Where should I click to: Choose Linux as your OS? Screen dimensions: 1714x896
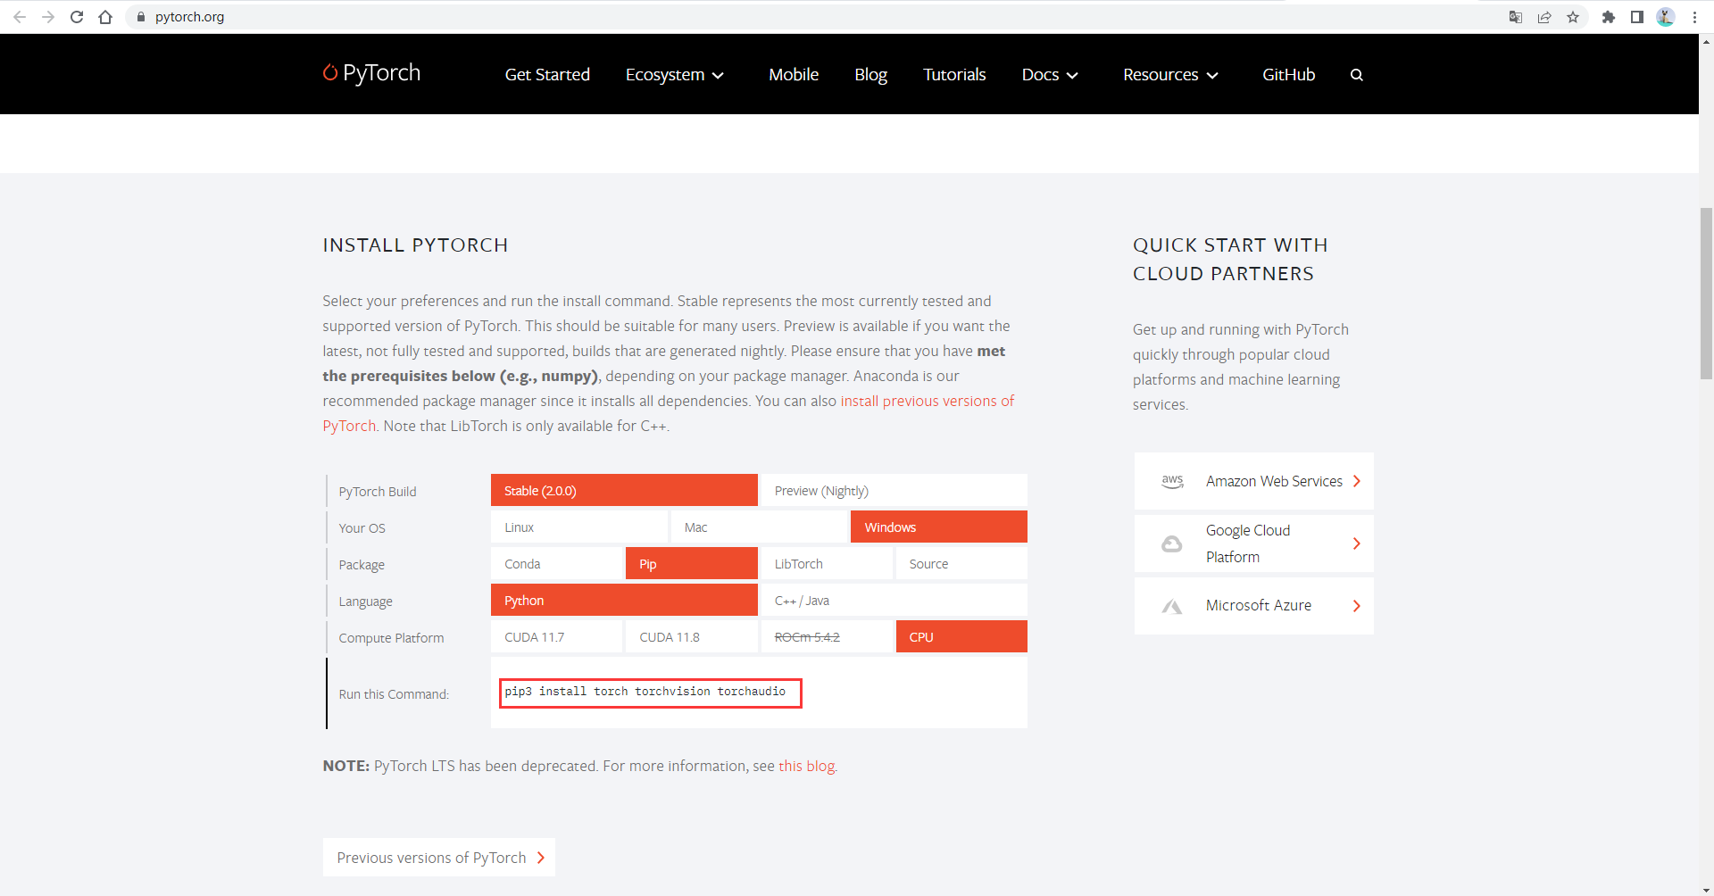[x=579, y=527]
